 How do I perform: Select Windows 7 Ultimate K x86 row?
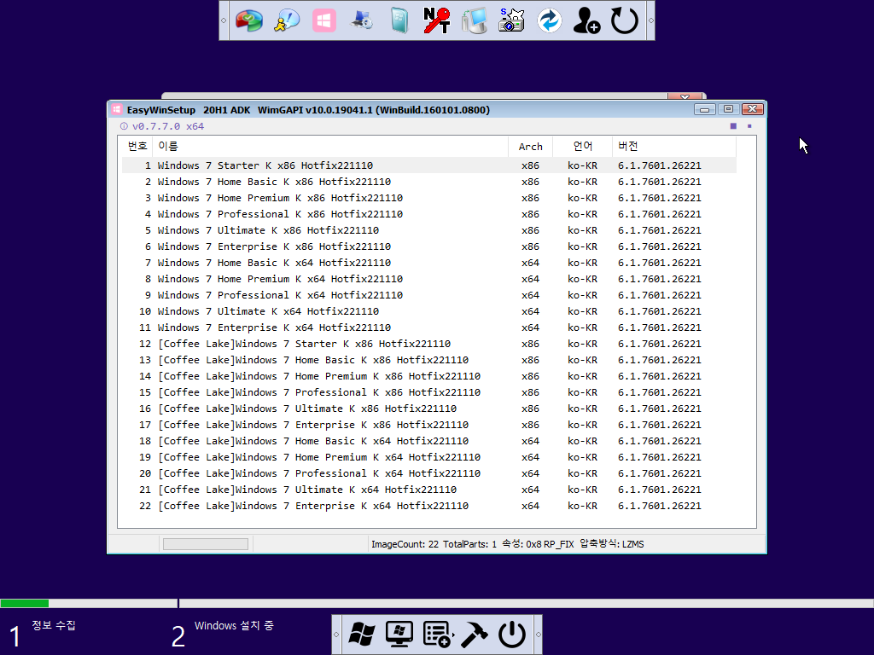(429, 230)
